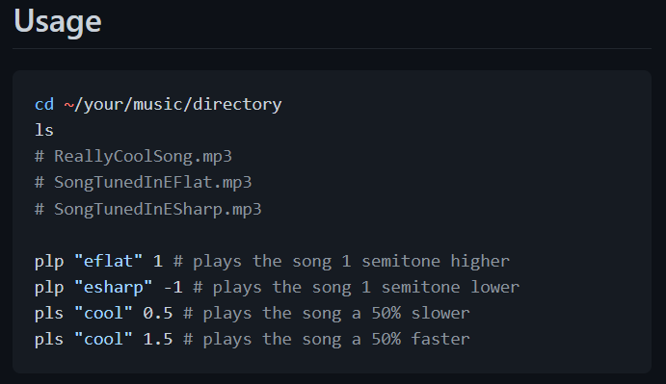Viewport: 666px width, 384px height.
Task: Click the ~/your/music/directory path text
Action: [173, 104]
